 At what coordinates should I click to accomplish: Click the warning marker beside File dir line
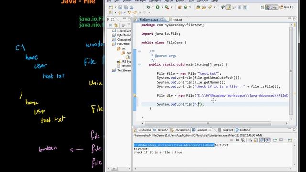(135, 96)
